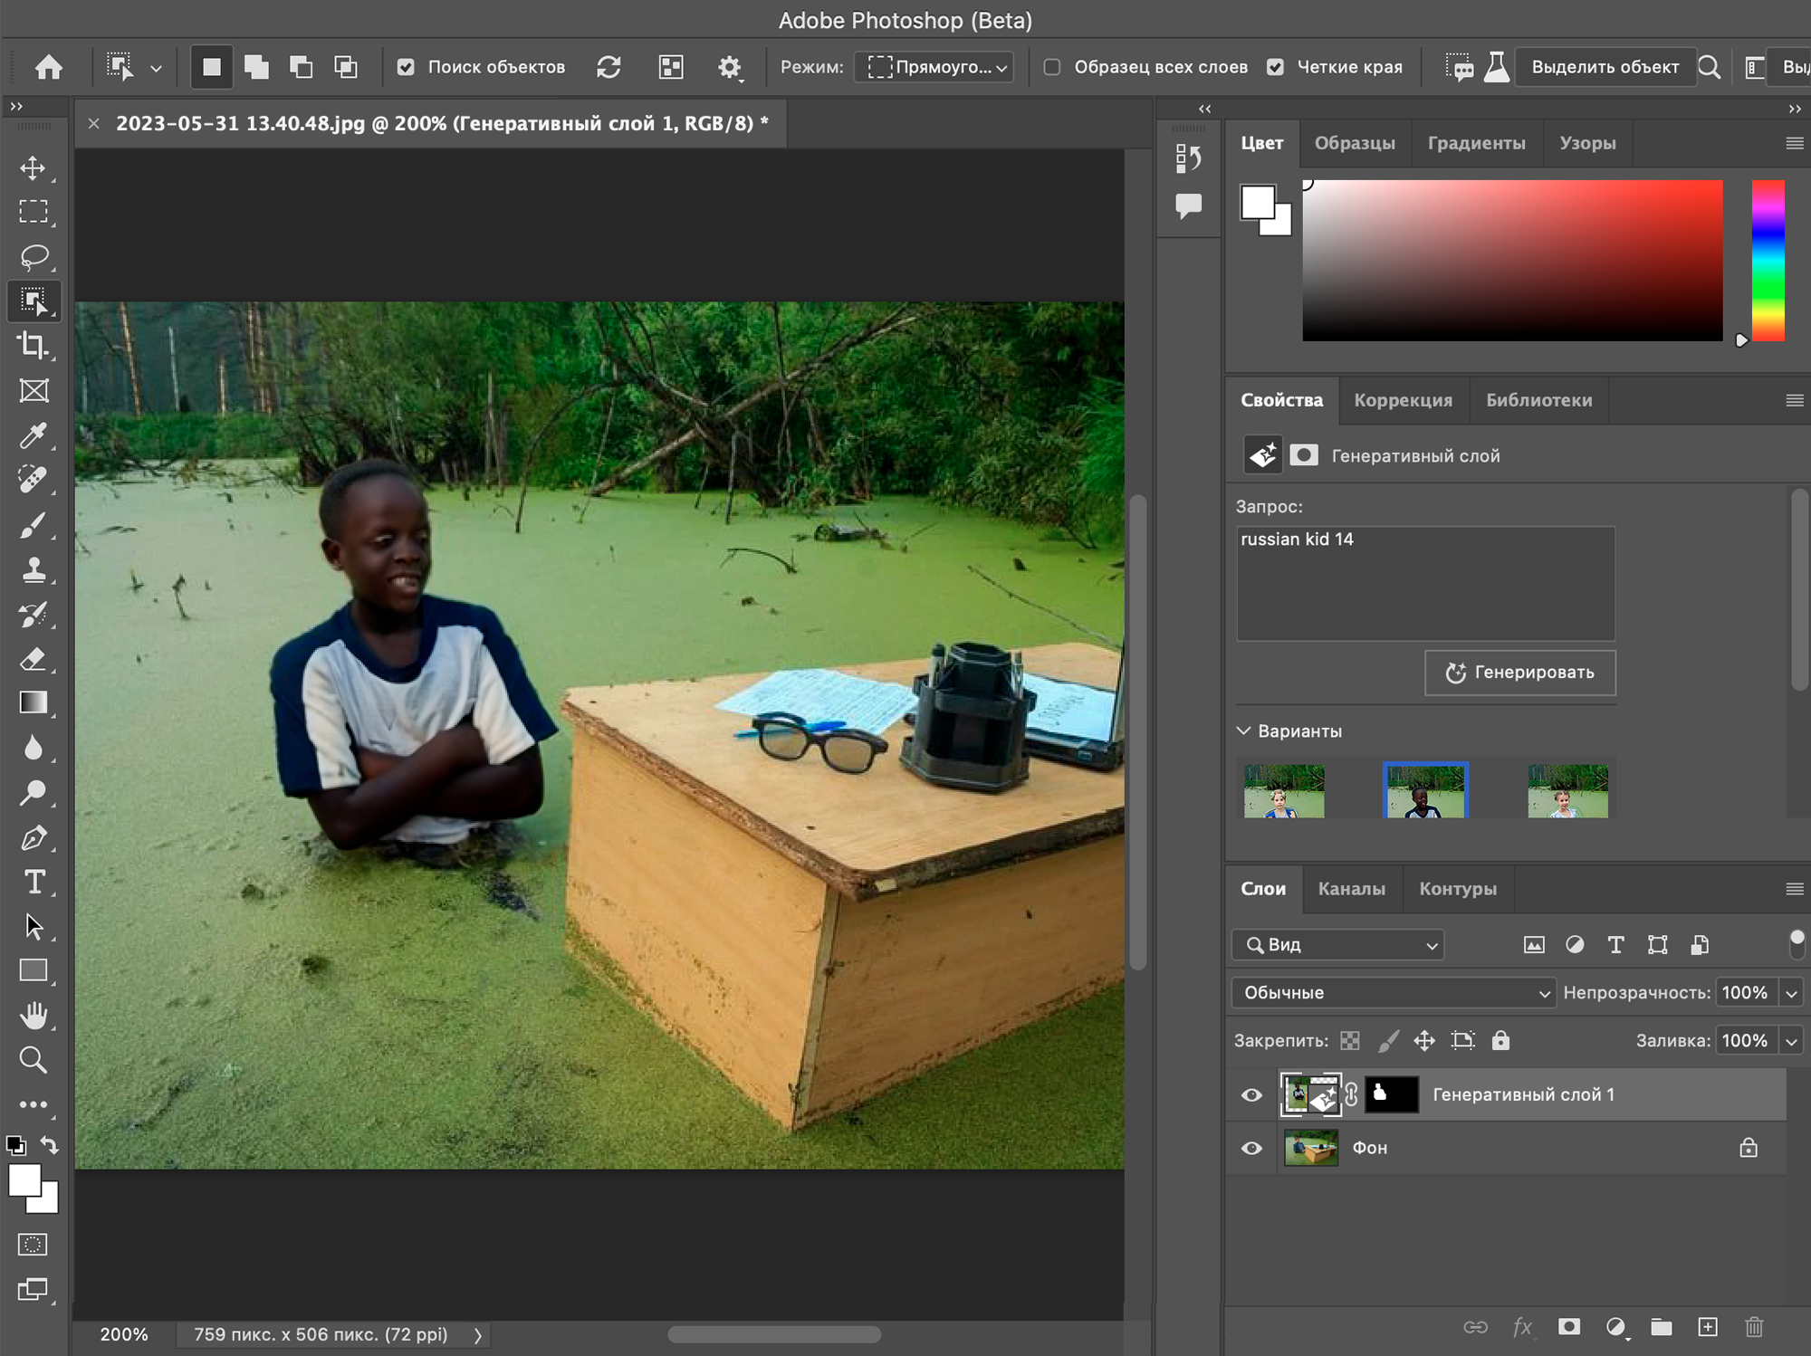Enable Поиск объектов checkbox
1811x1356 pixels.
[406, 67]
